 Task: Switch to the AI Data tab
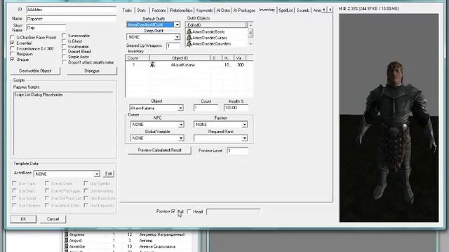pyautogui.click(x=223, y=10)
